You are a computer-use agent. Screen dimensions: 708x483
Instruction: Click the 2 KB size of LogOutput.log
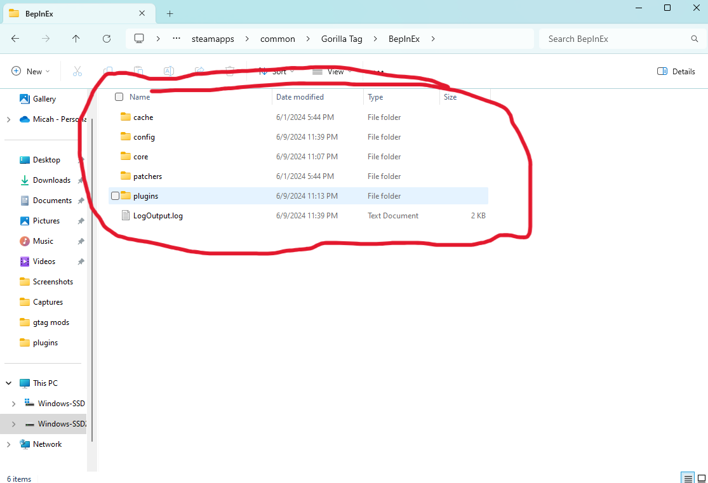point(478,216)
